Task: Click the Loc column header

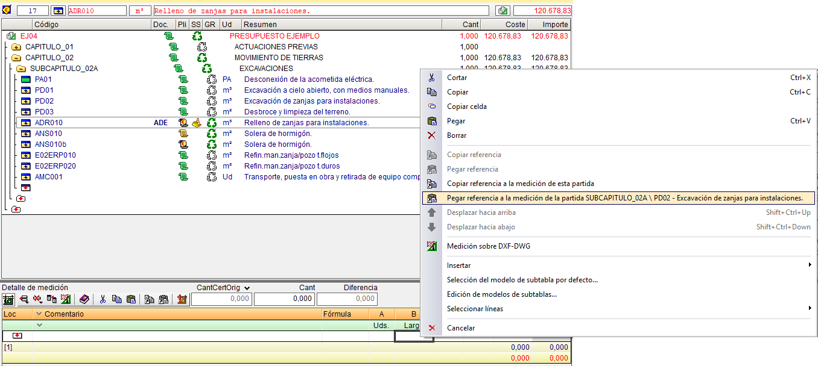Action: 17,314
